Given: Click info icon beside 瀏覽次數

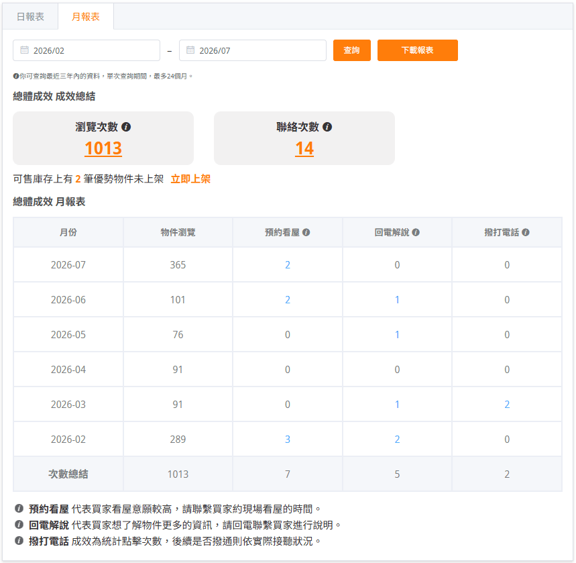Looking at the screenshot, I should click(x=126, y=127).
